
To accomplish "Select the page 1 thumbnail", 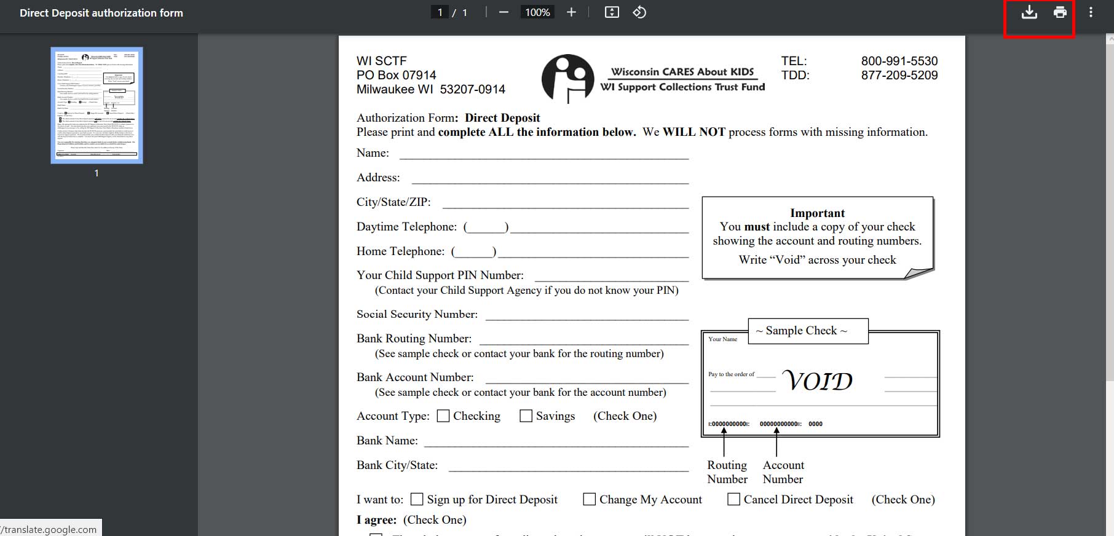I will (x=97, y=105).
